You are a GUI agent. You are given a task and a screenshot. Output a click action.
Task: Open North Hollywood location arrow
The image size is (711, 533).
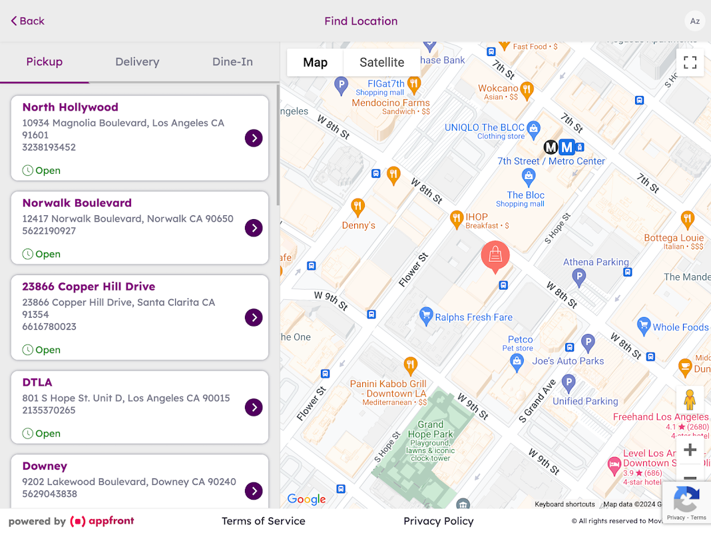[x=254, y=138]
